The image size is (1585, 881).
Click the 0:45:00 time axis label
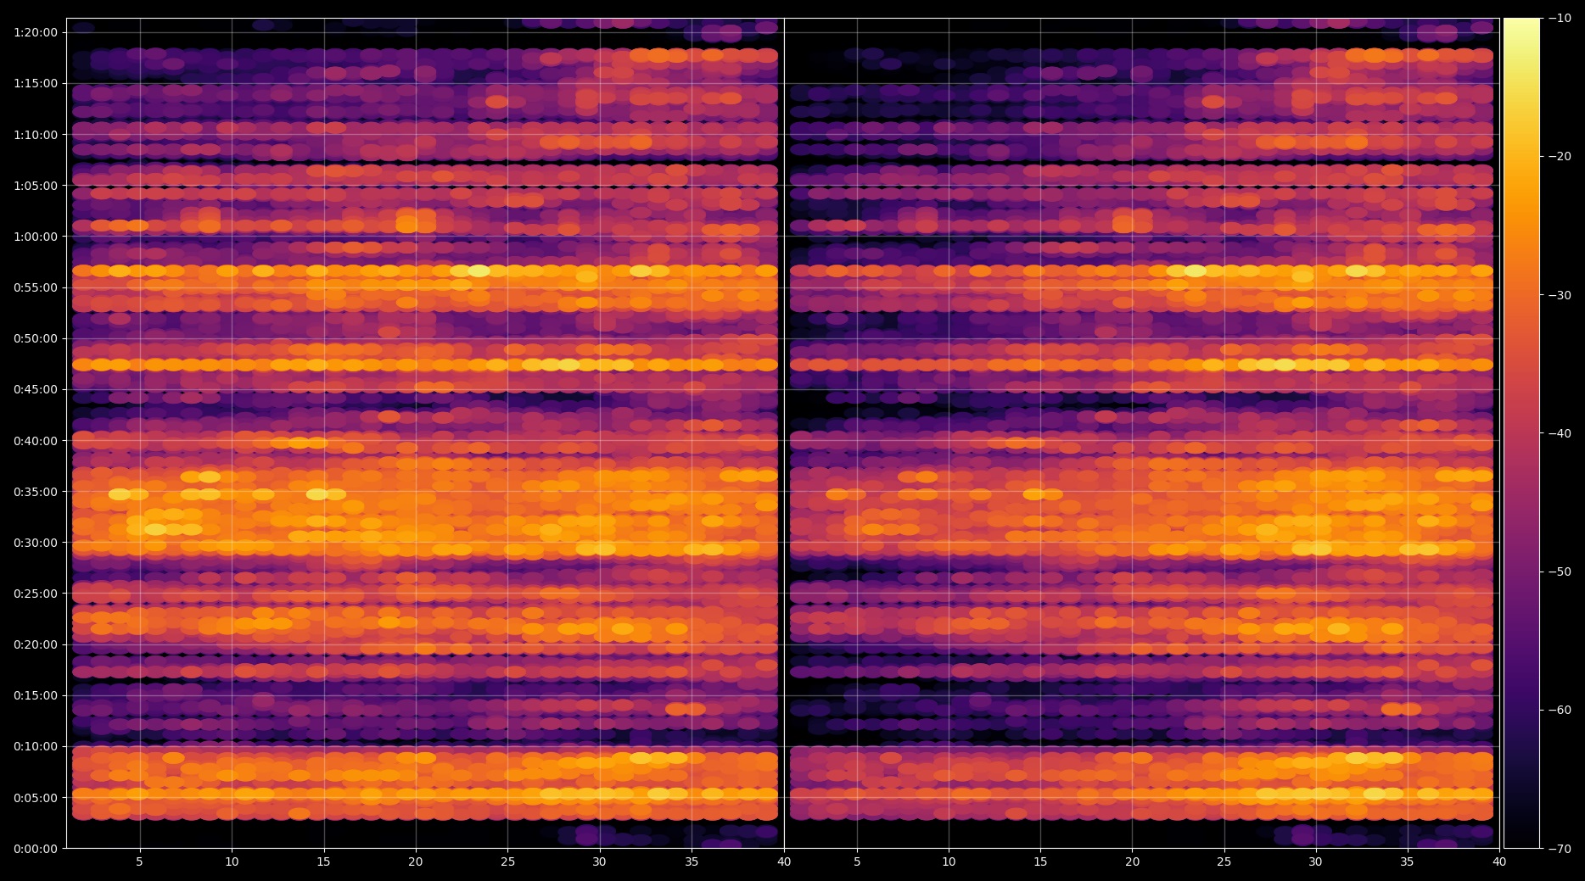click(36, 390)
